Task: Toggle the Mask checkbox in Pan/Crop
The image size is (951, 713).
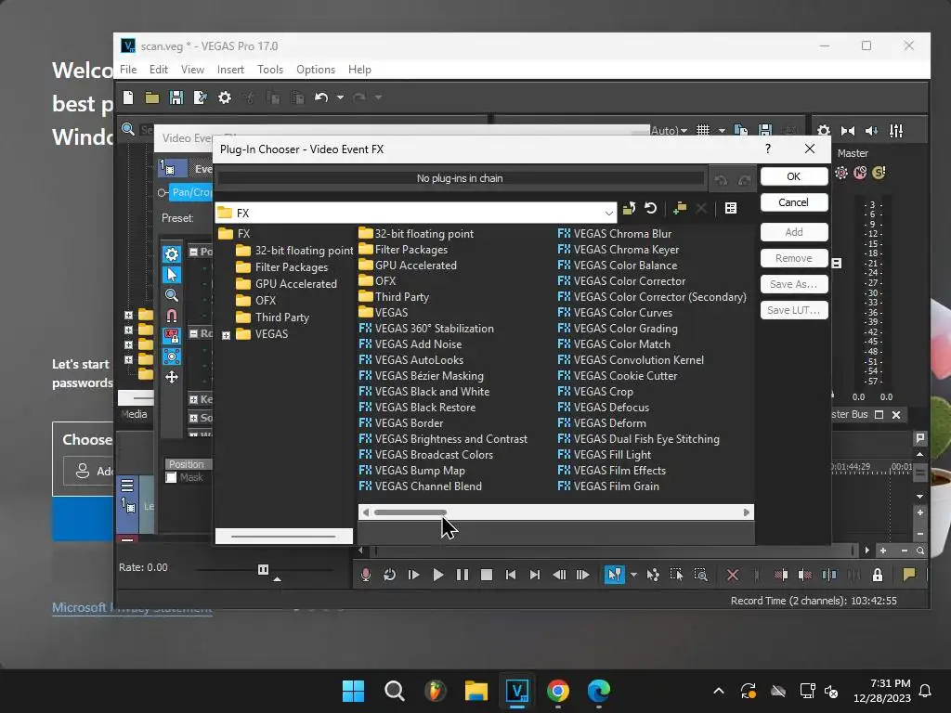Action: 171,478
